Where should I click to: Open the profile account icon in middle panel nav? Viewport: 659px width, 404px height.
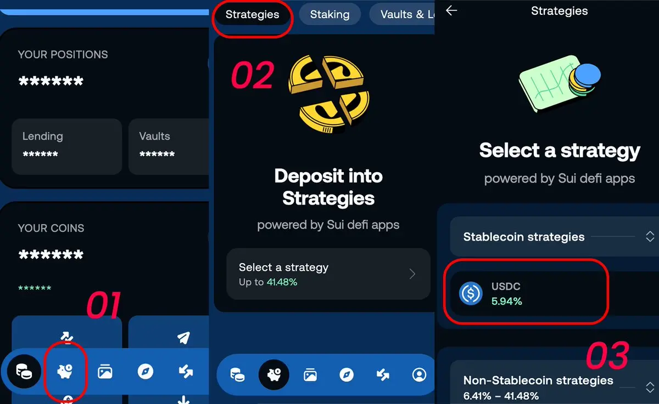pos(419,375)
